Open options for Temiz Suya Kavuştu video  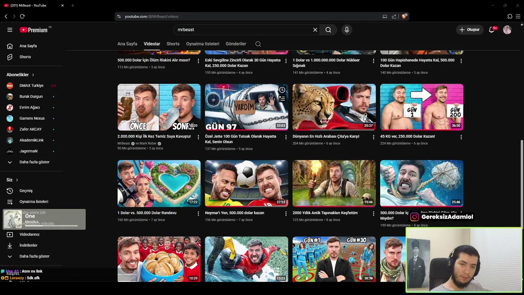point(198,137)
